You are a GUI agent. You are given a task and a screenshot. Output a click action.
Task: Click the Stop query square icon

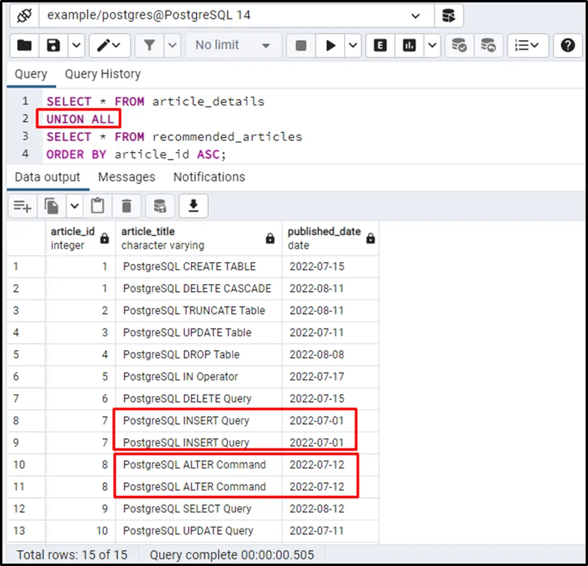(x=301, y=45)
